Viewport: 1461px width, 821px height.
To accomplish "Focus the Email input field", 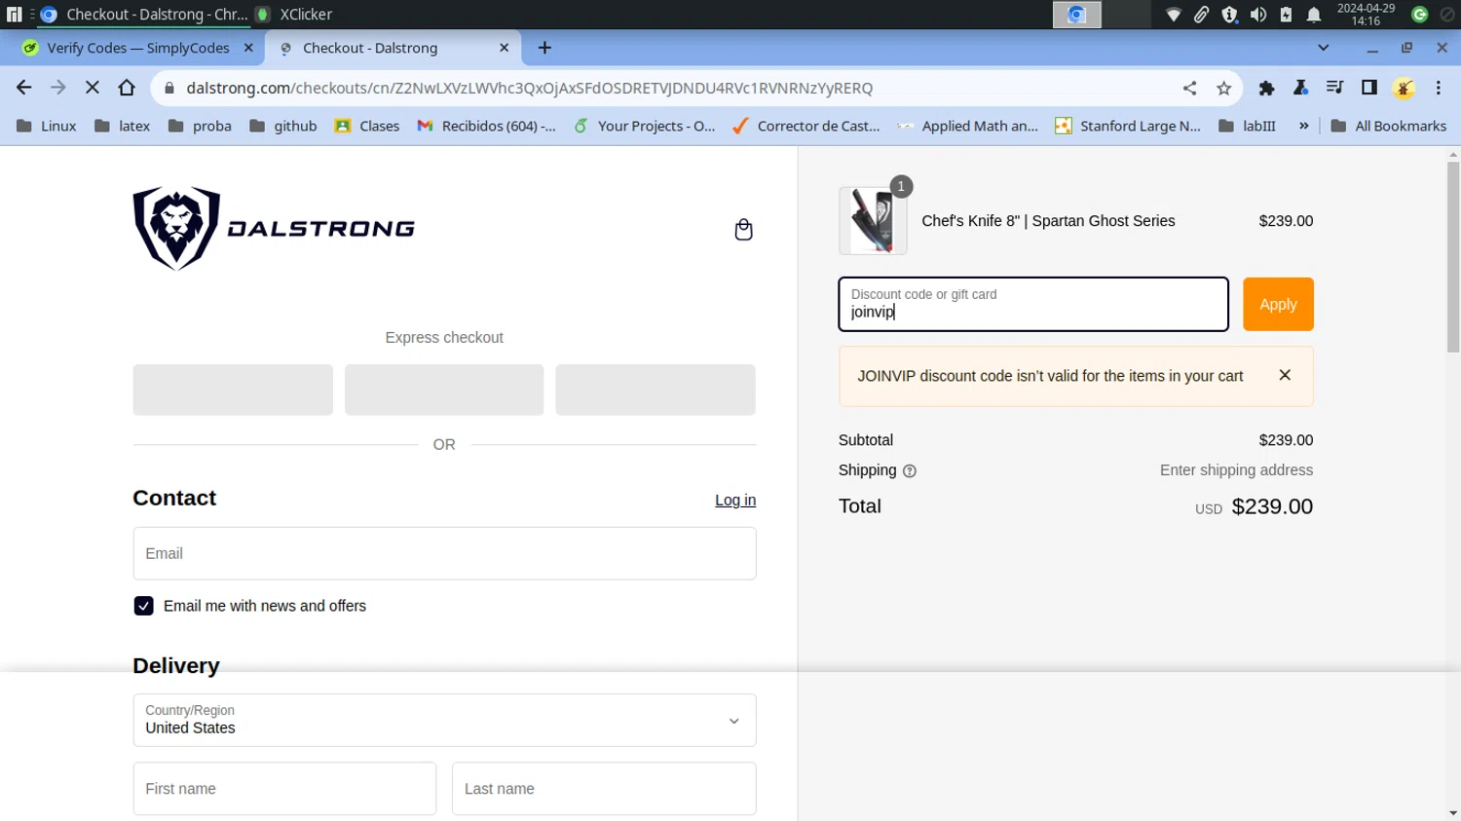I will point(444,553).
